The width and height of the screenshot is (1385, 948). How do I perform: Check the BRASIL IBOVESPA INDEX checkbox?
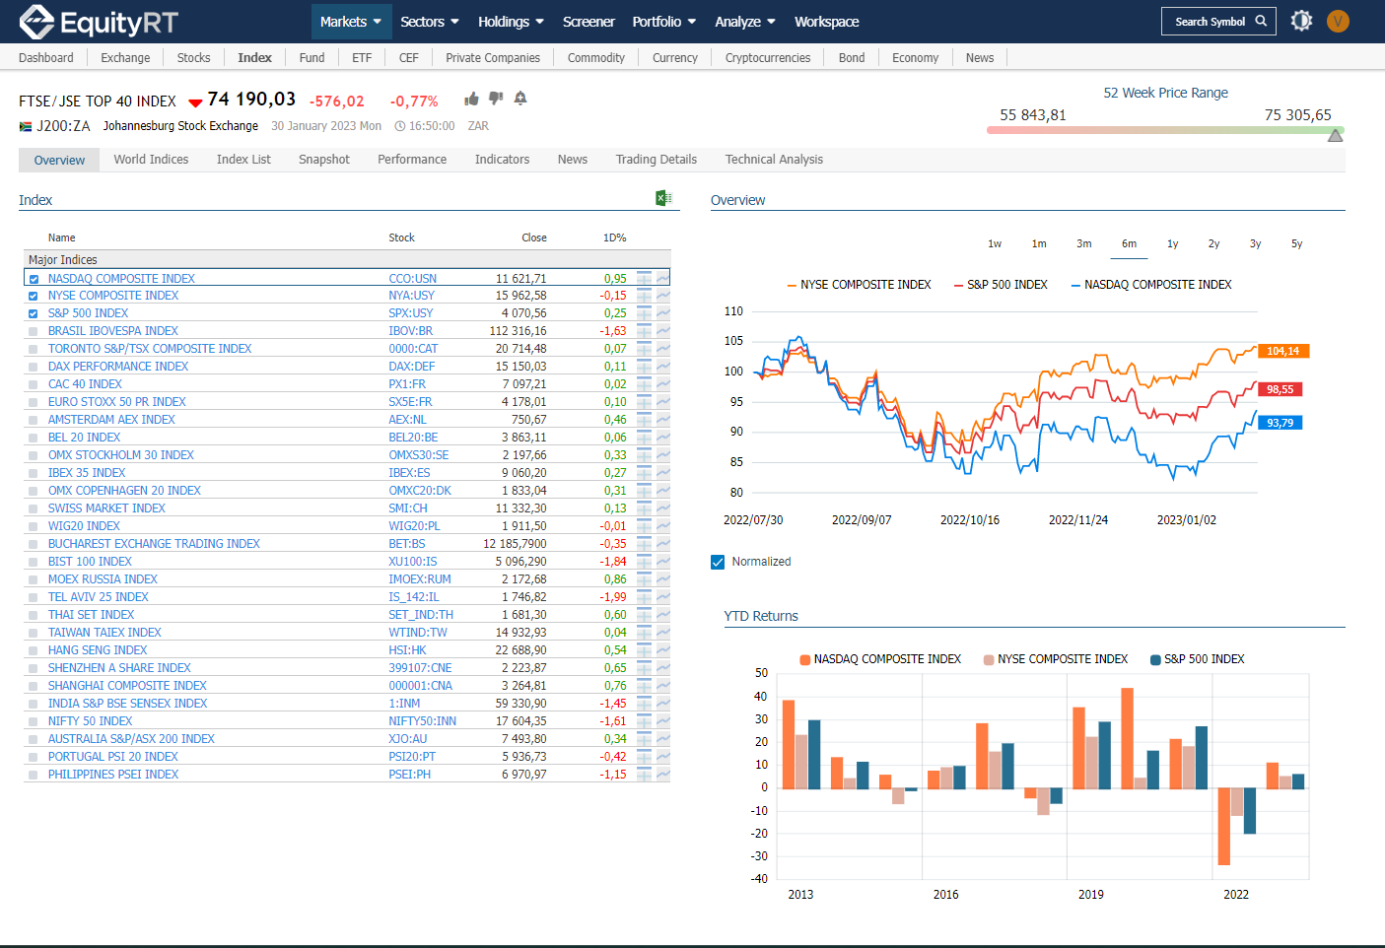coord(34,331)
